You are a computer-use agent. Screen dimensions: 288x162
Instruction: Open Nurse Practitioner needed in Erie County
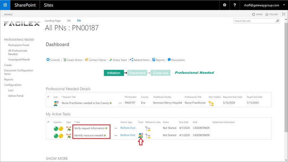pyautogui.click(x=85, y=103)
